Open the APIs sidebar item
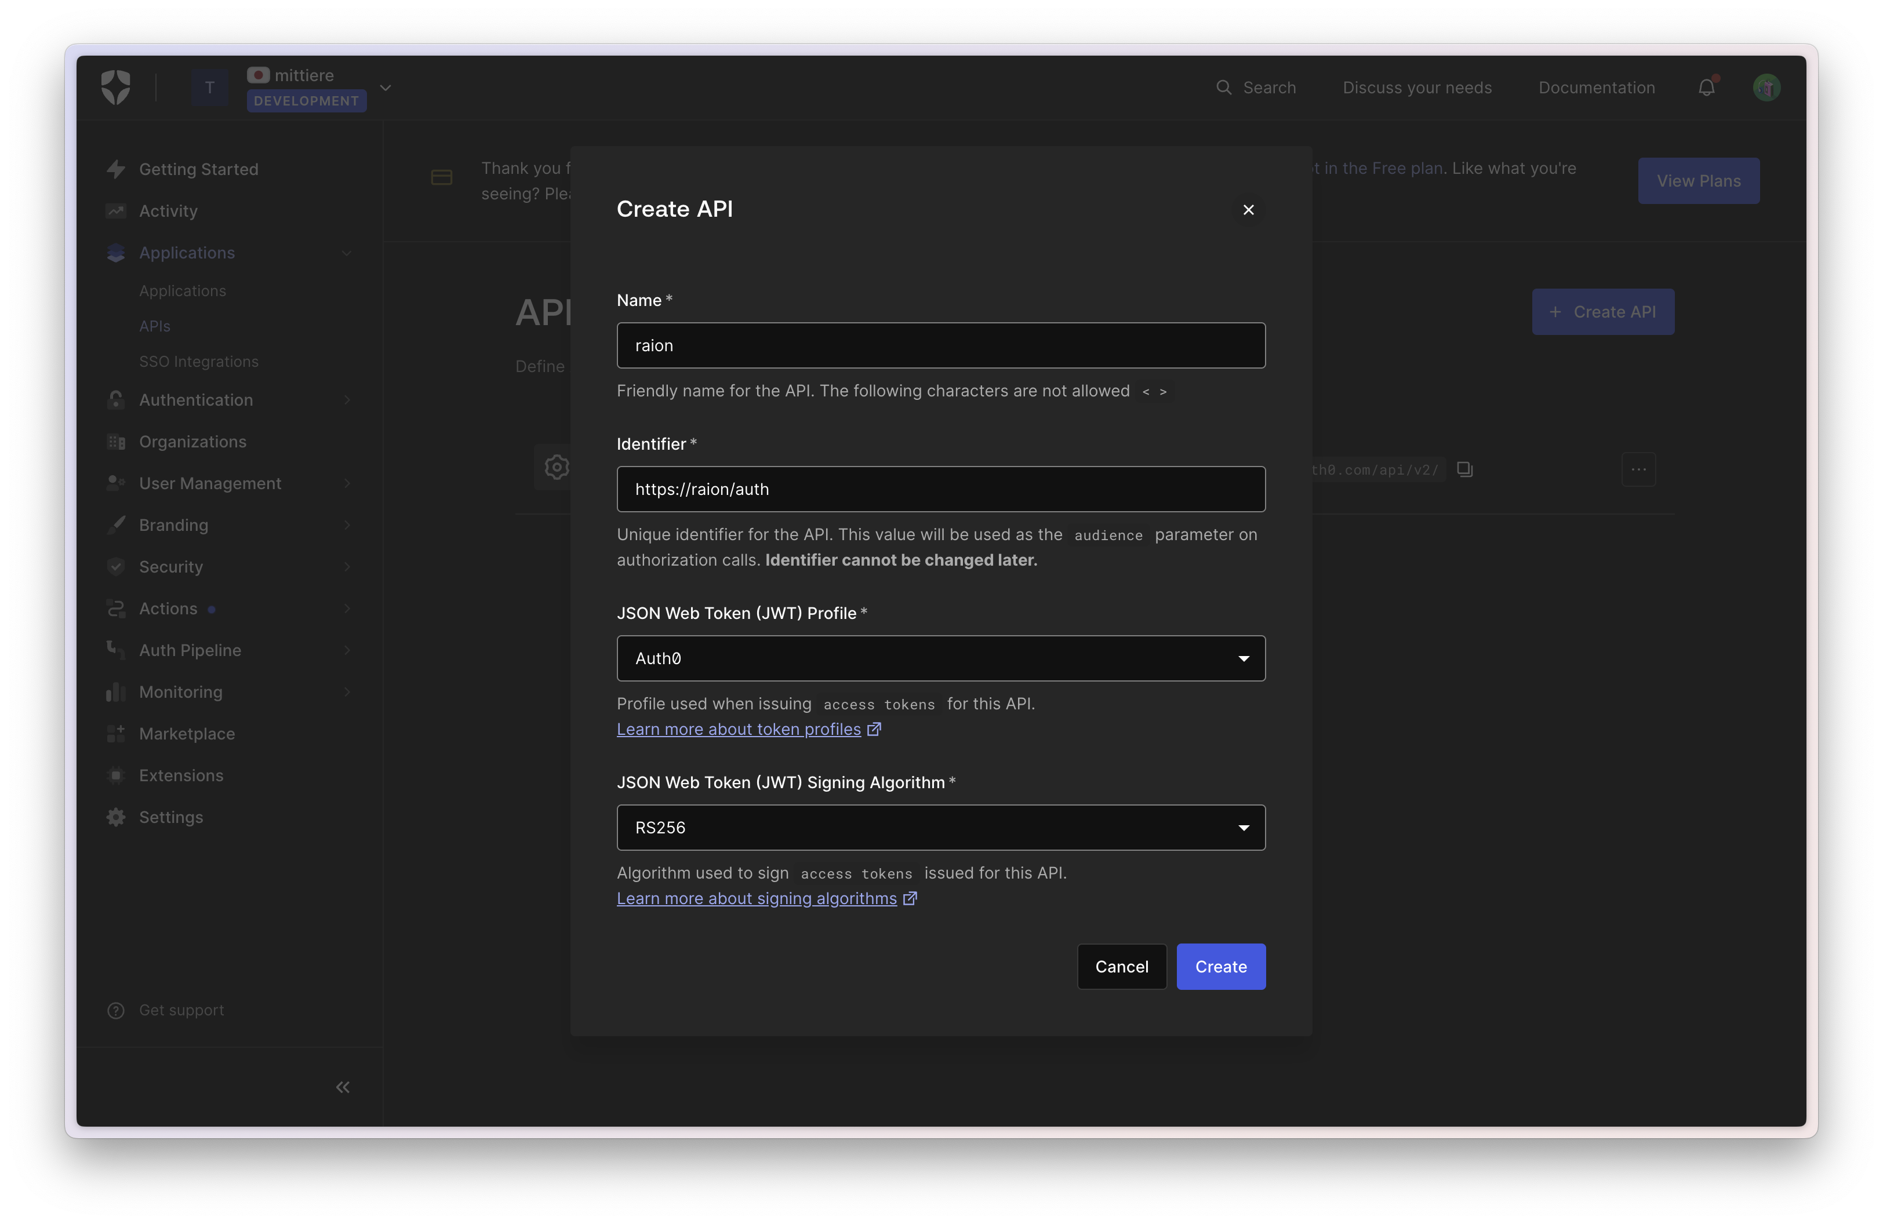This screenshot has width=1883, height=1224. (x=155, y=326)
